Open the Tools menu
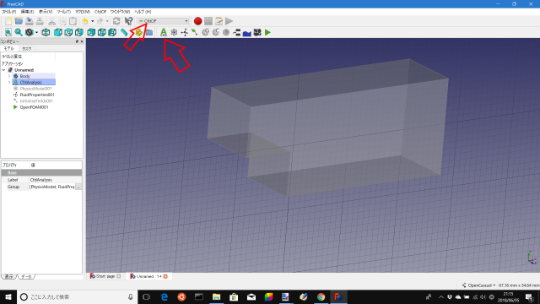Viewport: 540px width, 304px height. click(x=64, y=12)
